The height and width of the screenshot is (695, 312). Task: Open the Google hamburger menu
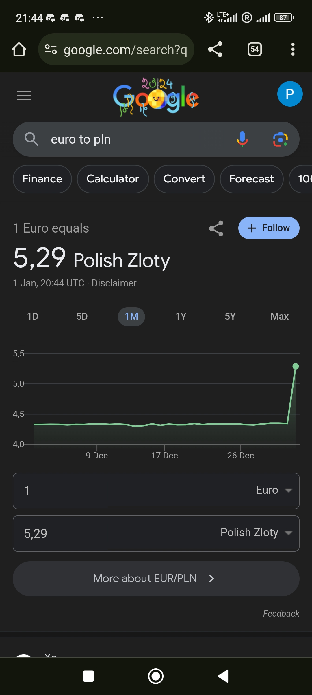click(x=24, y=96)
